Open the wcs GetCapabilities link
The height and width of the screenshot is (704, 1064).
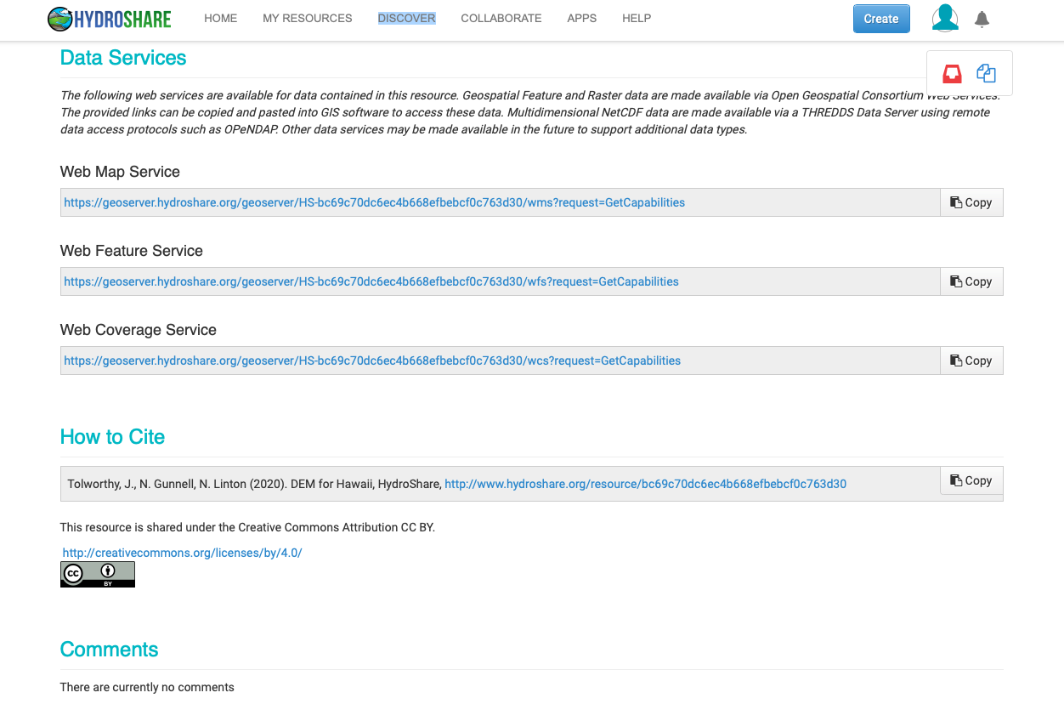[x=372, y=361]
